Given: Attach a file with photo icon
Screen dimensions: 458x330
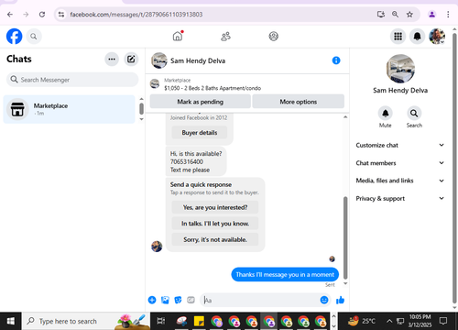Looking at the screenshot, I should (165, 300).
